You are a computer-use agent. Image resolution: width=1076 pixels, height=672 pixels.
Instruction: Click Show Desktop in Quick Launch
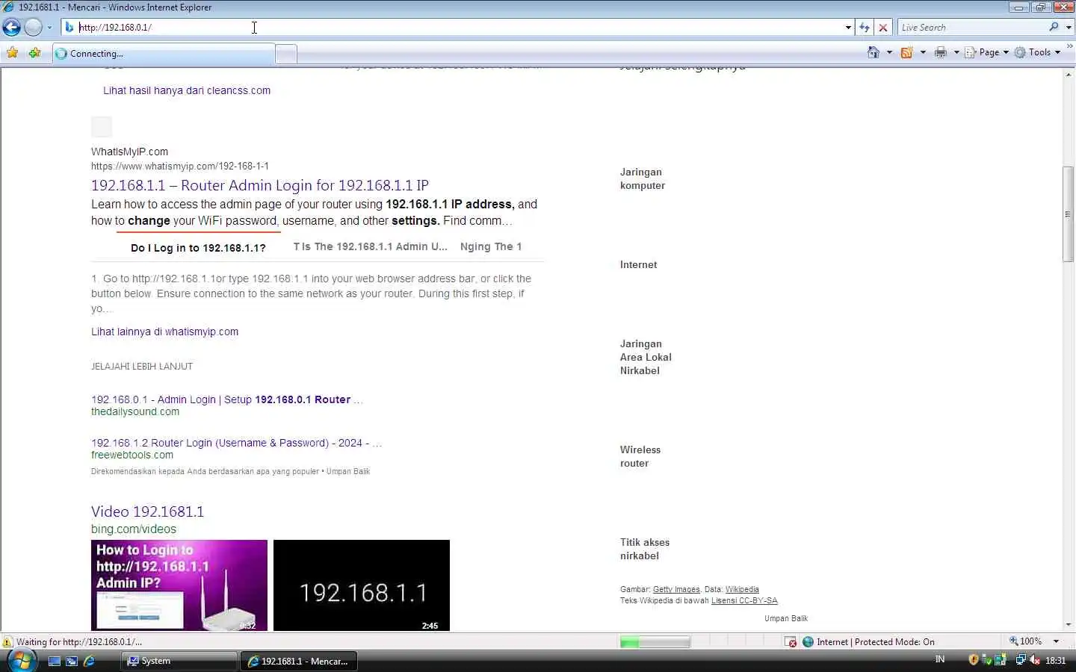[x=54, y=661]
